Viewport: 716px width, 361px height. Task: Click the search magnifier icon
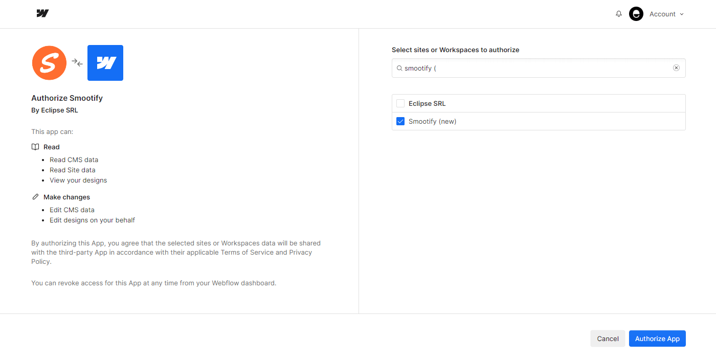pos(399,68)
